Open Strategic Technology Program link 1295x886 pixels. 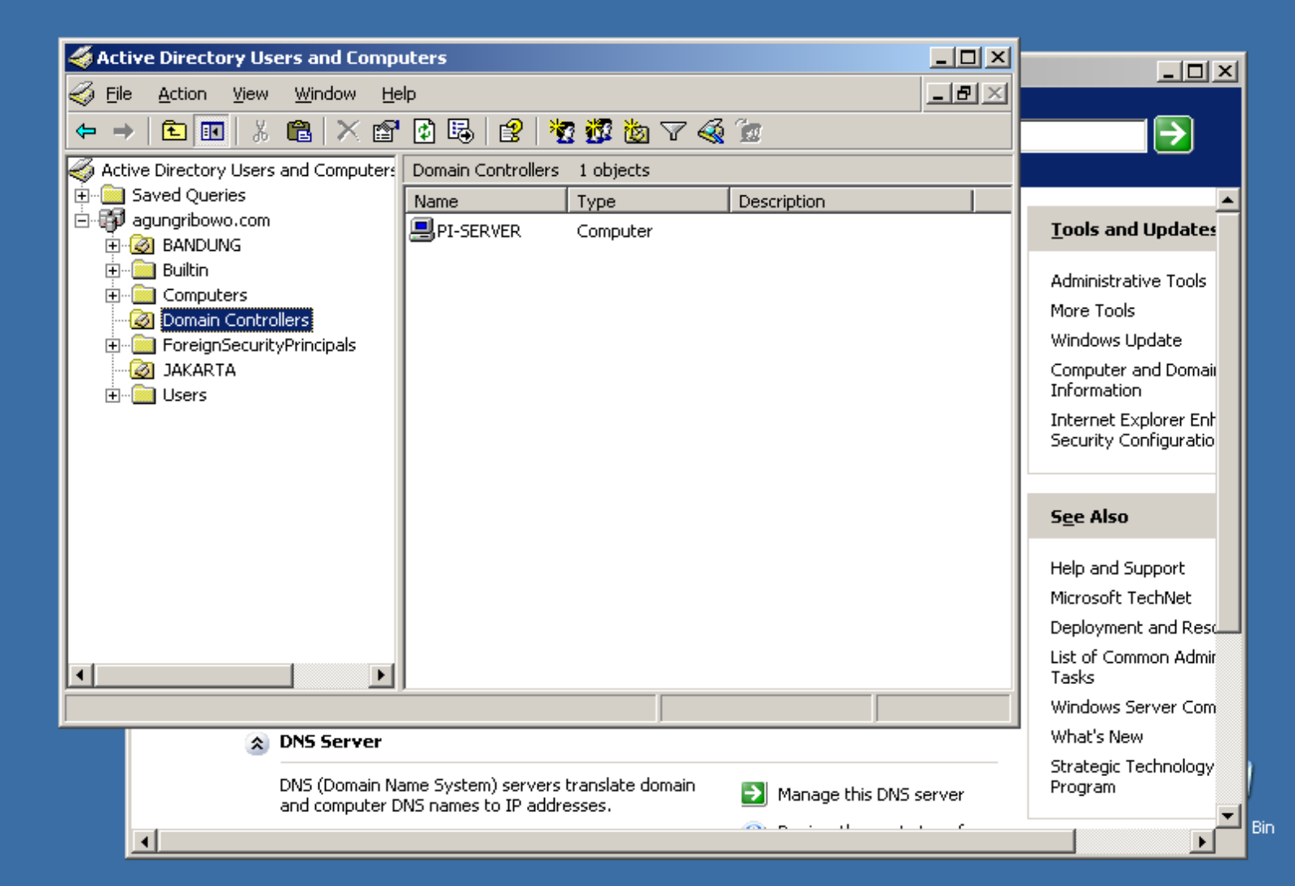click(x=1131, y=776)
